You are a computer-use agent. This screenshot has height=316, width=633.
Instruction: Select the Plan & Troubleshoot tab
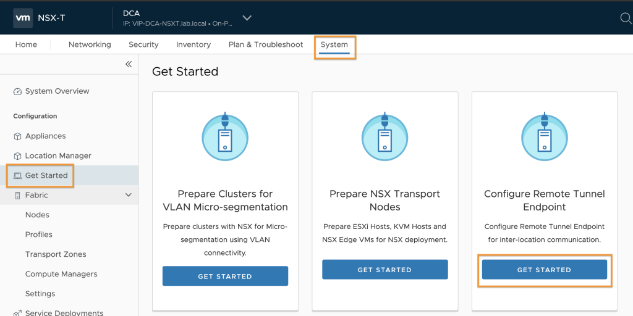pyautogui.click(x=266, y=44)
